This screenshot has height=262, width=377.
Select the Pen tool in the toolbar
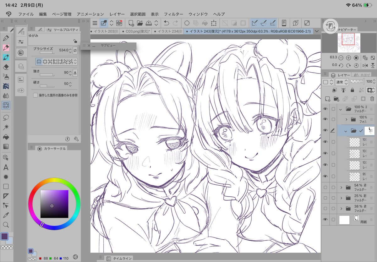click(6, 38)
